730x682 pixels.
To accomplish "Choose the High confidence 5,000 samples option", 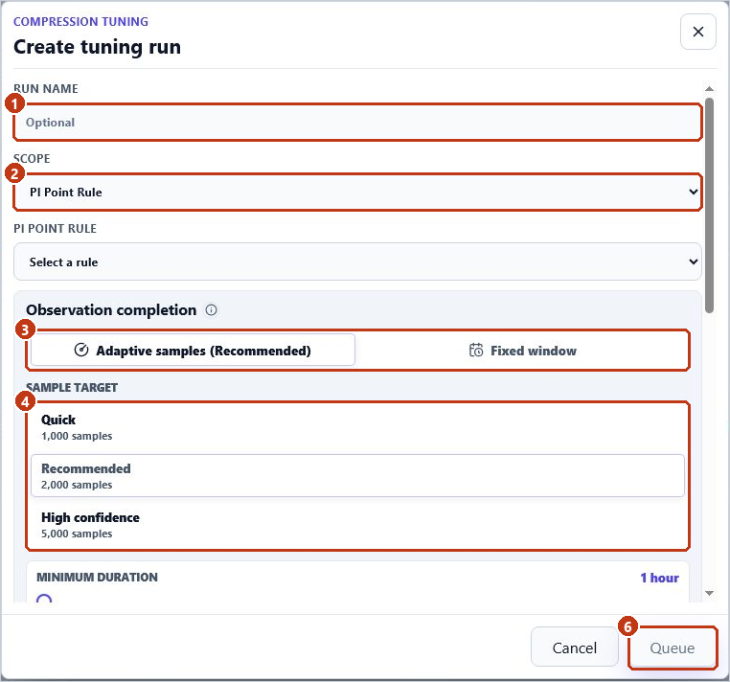I will (357, 525).
